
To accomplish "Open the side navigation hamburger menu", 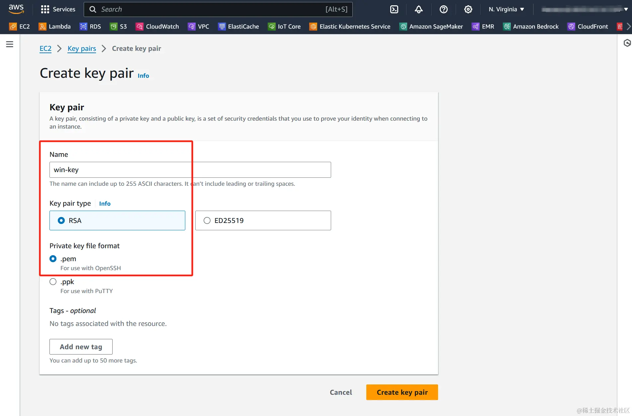I will tap(10, 44).
